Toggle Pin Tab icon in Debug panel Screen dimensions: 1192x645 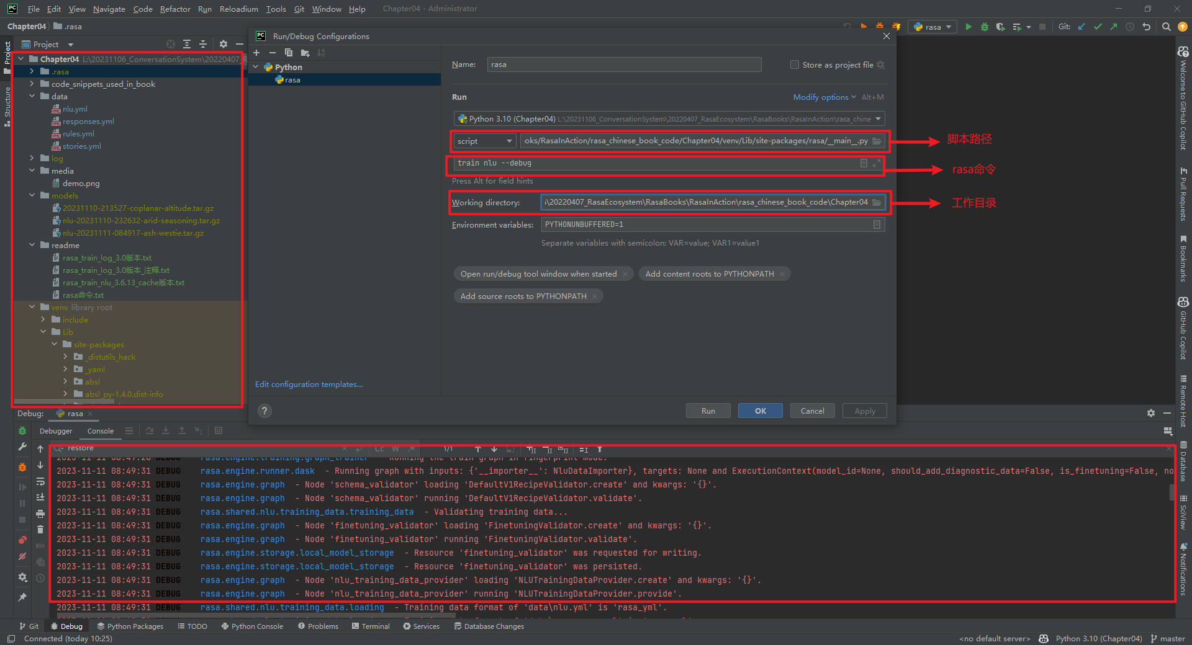pos(22,597)
